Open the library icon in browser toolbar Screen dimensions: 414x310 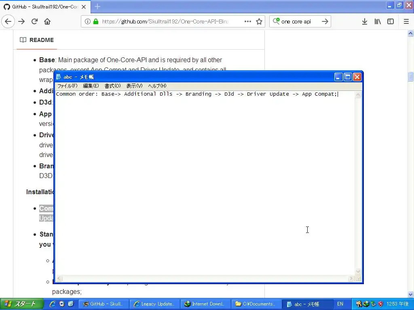tap(378, 21)
